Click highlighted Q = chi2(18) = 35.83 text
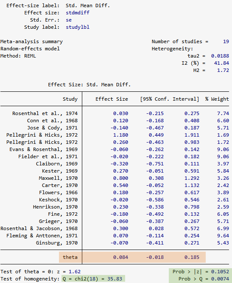 [x=92, y=279]
